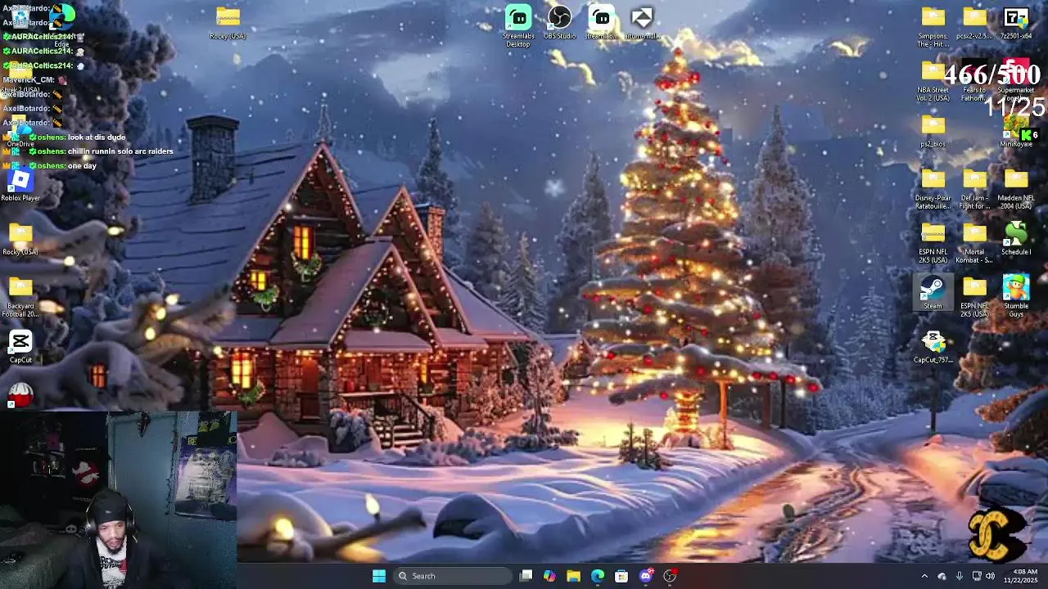The image size is (1048, 589).
Task: Open Discord from the taskbar
Action: (x=646, y=576)
